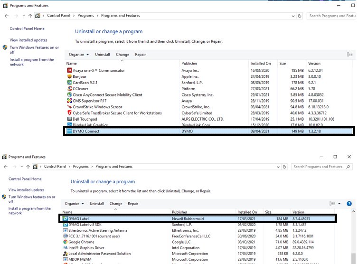This screenshot has width=358, height=264.
Task: Expand view options dropdown in bottom window toolbar
Action: 339,204
